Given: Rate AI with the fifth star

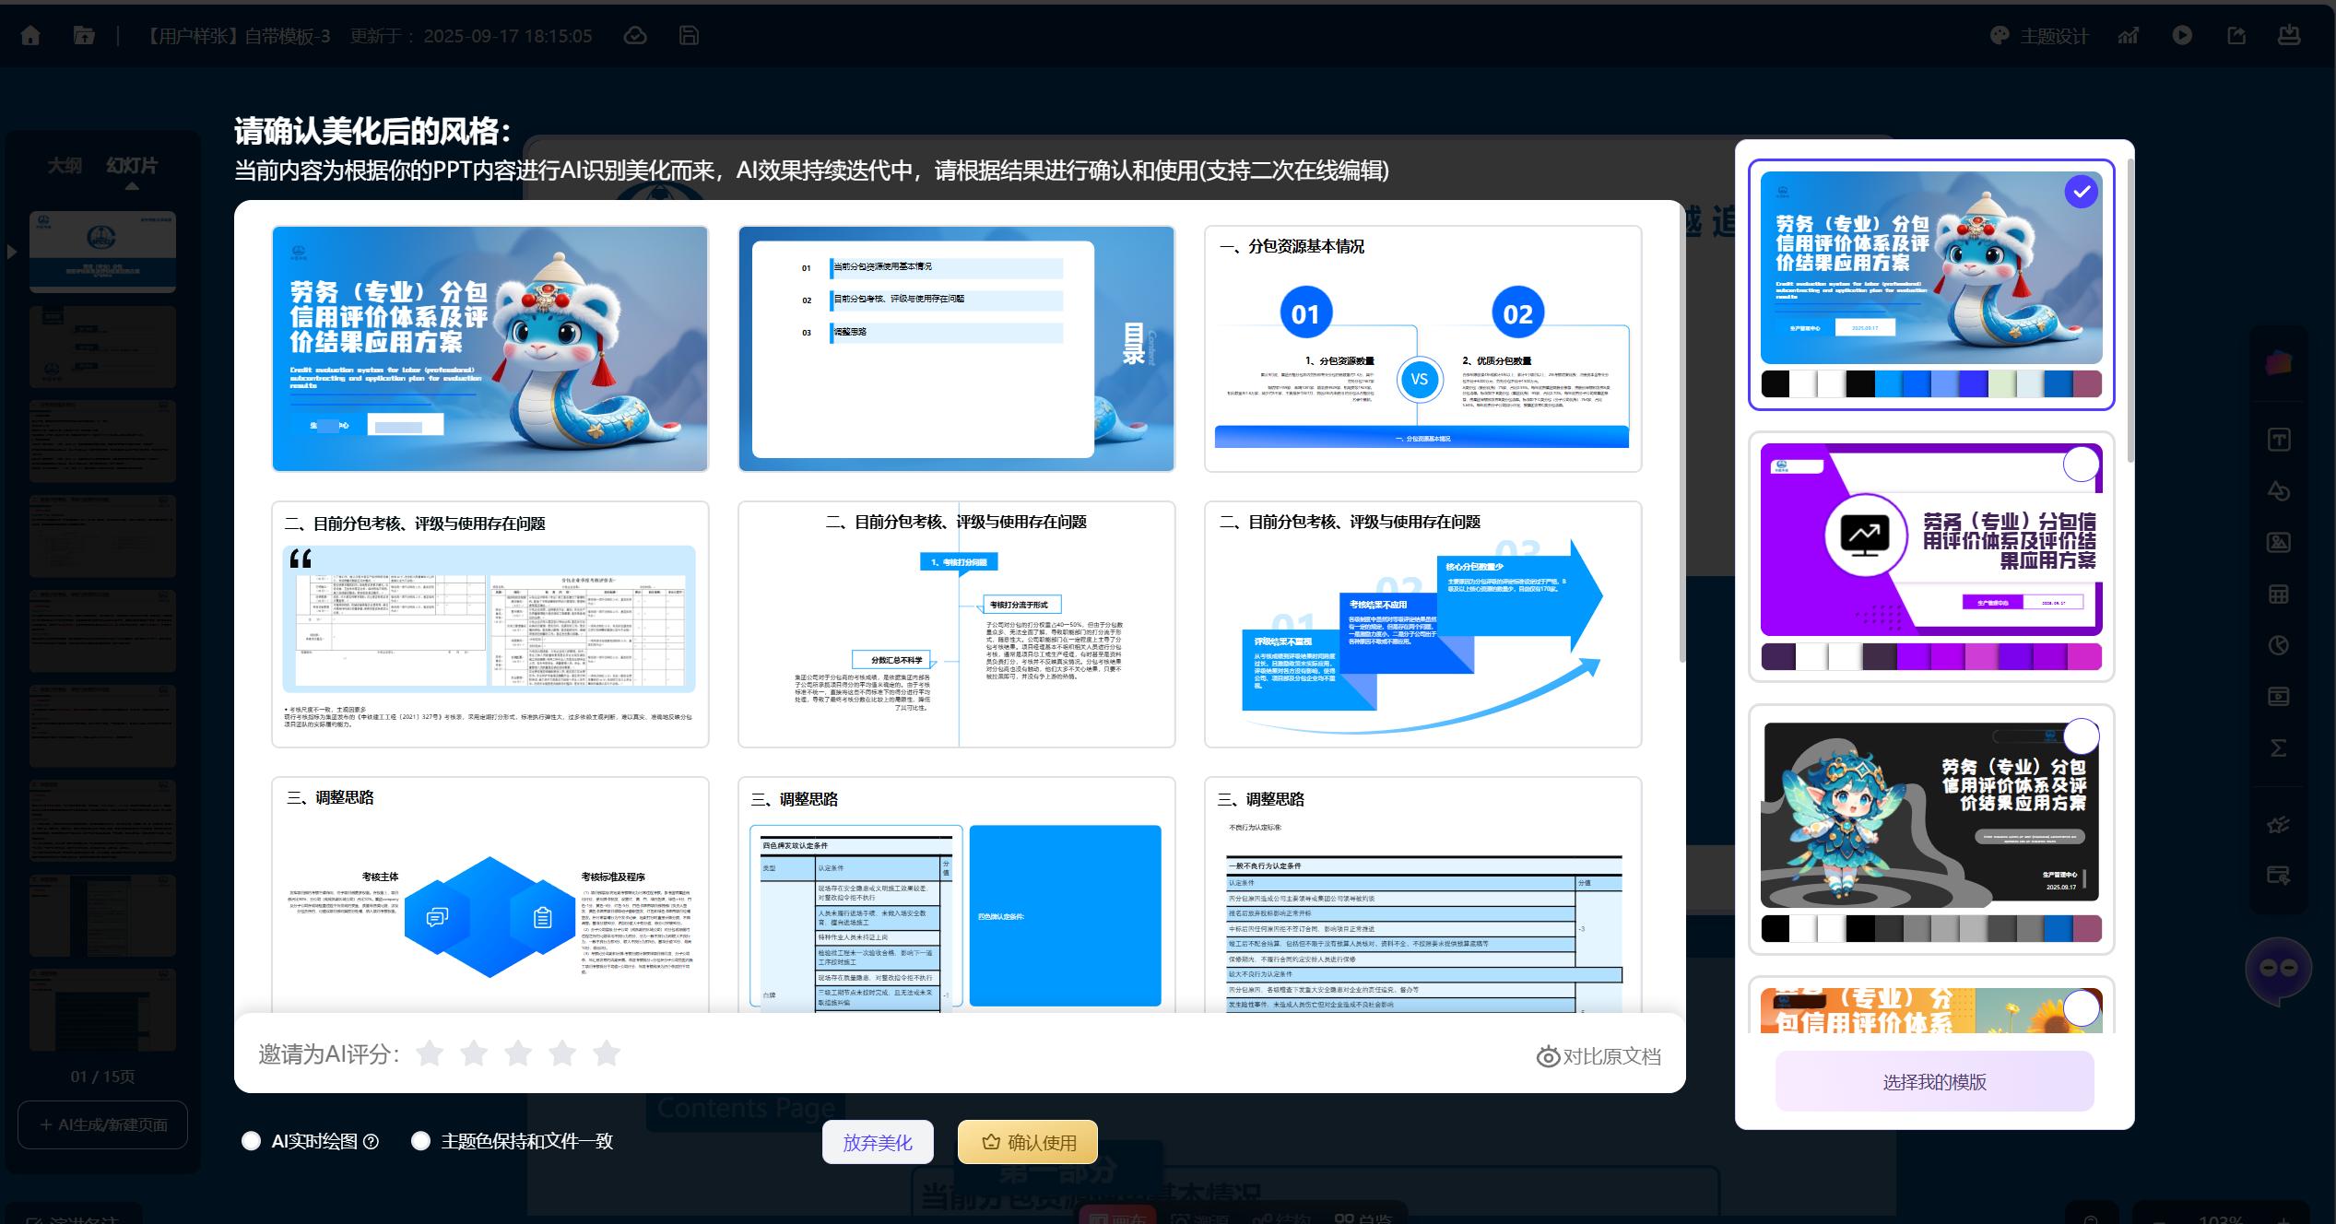Looking at the screenshot, I should pyautogui.click(x=607, y=1053).
